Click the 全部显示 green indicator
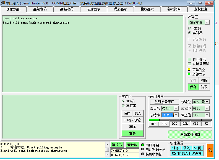 [189, 74]
